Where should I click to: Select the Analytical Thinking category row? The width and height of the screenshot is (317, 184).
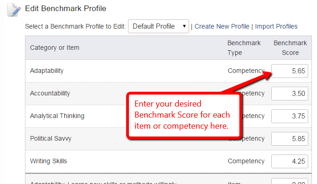click(168, 116)
